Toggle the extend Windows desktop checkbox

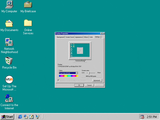coord(59,80)
